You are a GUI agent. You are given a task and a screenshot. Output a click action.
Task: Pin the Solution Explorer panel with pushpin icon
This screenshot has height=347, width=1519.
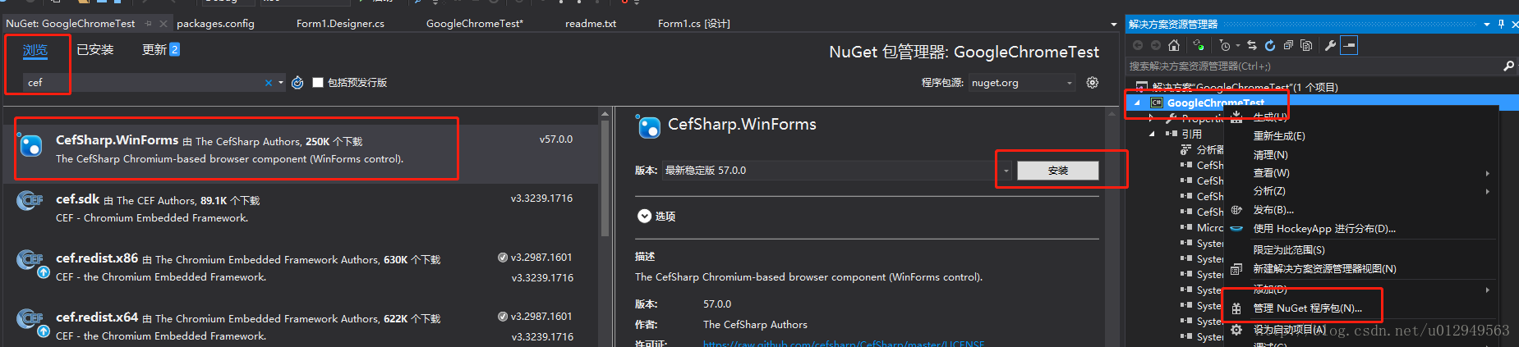point(1502,24)
